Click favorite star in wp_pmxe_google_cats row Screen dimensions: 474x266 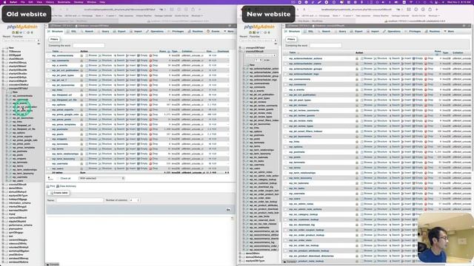click(x=81, y=115)
